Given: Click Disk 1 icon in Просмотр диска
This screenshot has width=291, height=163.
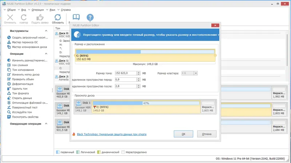Looking at the screenshot, I should 79,103.
